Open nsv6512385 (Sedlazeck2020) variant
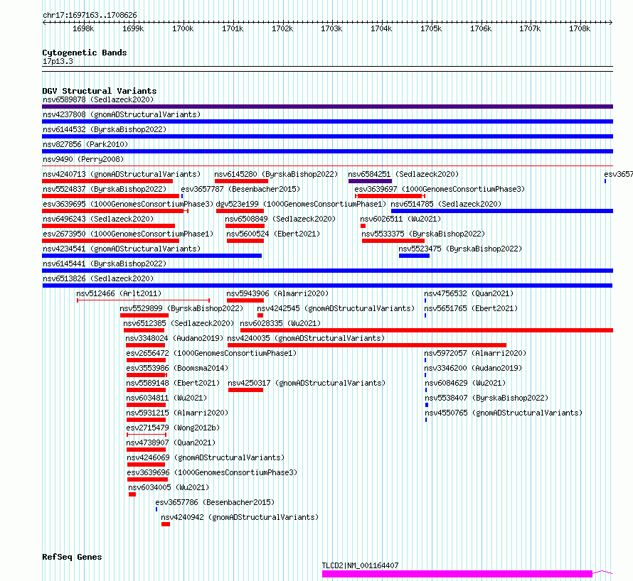 [179, 323]
